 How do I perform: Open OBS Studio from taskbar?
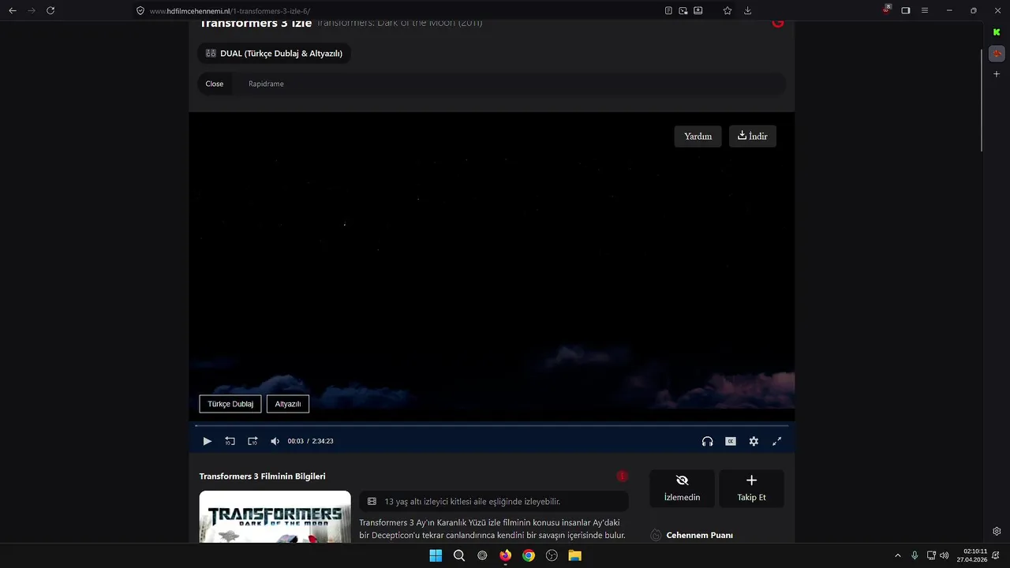(x=552, y=555)
